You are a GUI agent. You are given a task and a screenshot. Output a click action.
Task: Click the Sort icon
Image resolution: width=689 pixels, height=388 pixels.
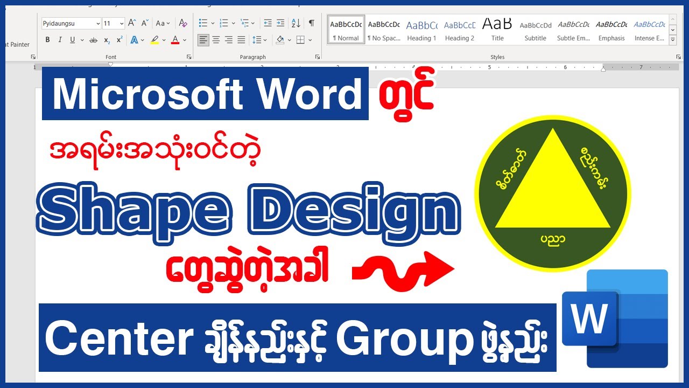tap(296, 23)
